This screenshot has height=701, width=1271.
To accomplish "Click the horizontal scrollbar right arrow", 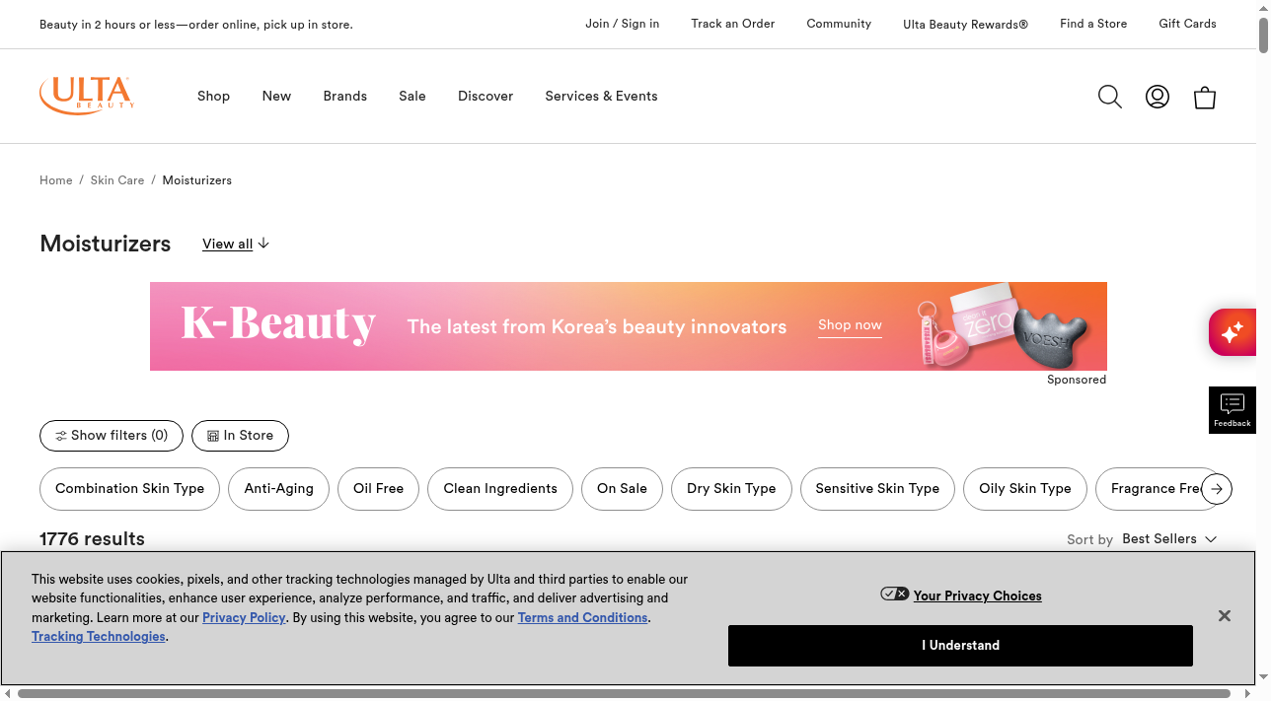I will point(1247,694).
